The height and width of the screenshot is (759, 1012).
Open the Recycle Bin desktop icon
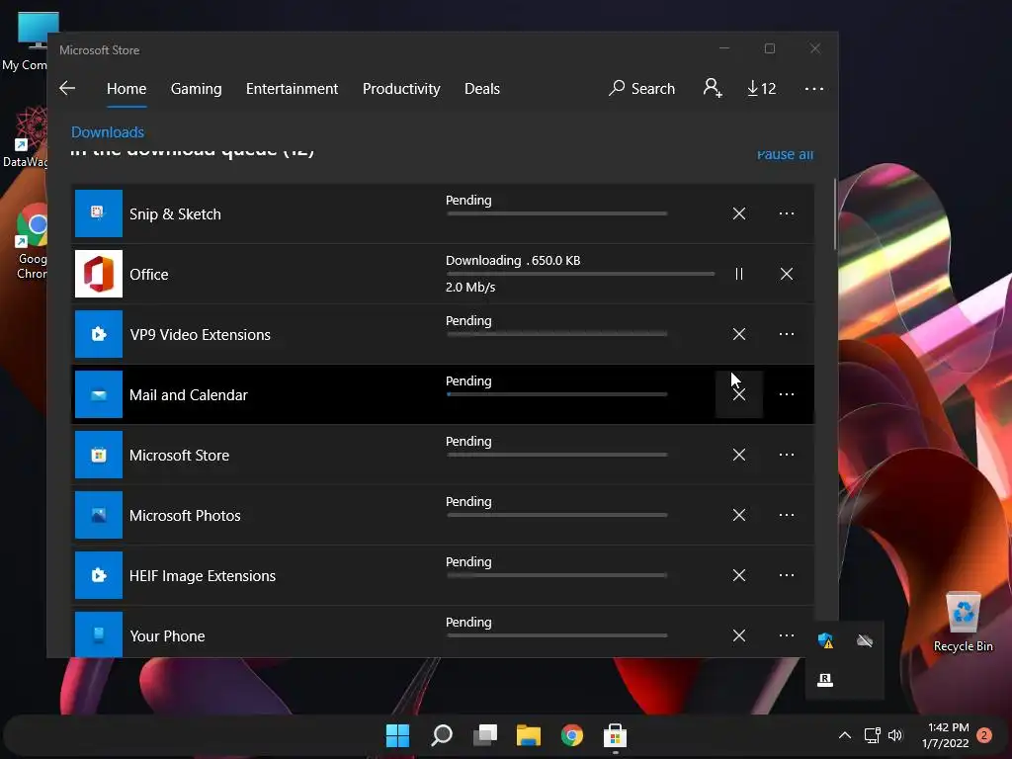(963, 623)
